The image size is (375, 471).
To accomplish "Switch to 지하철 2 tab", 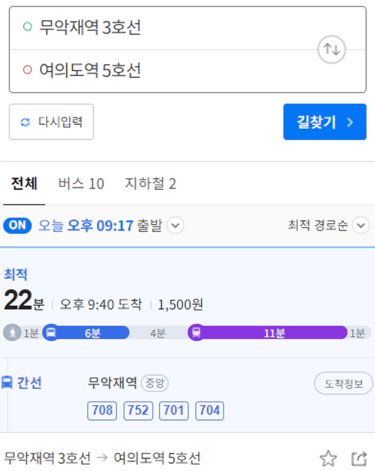I will pyautogui.click(x=151, y=183).
